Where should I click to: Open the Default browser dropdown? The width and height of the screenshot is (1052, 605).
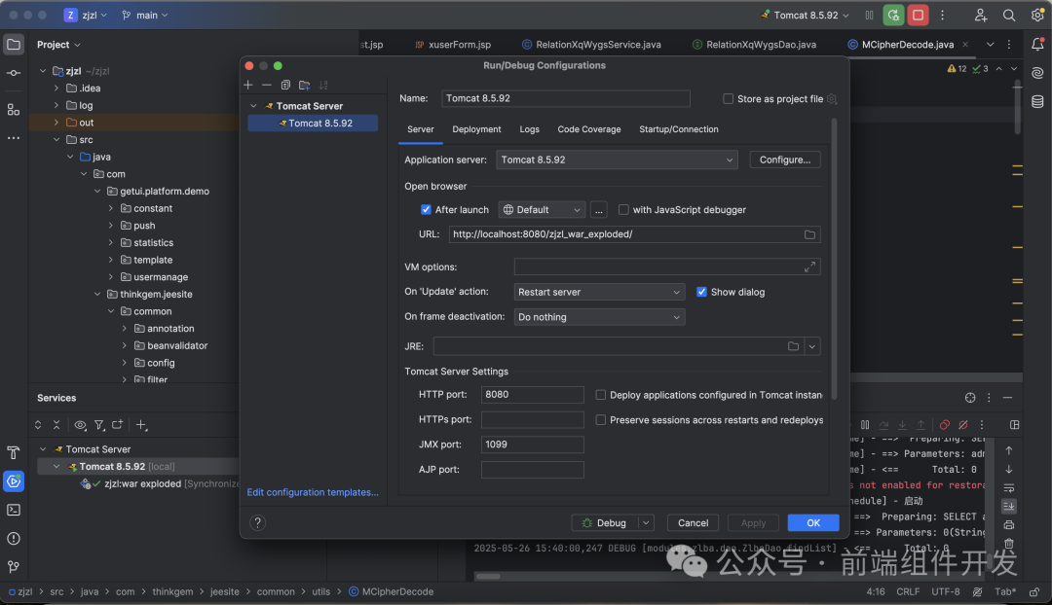(542, 210)
